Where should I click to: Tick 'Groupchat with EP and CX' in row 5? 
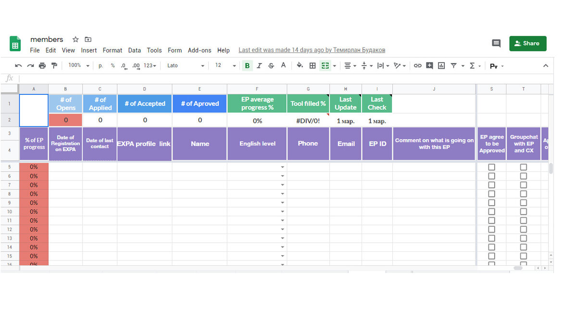coord(523,167)
